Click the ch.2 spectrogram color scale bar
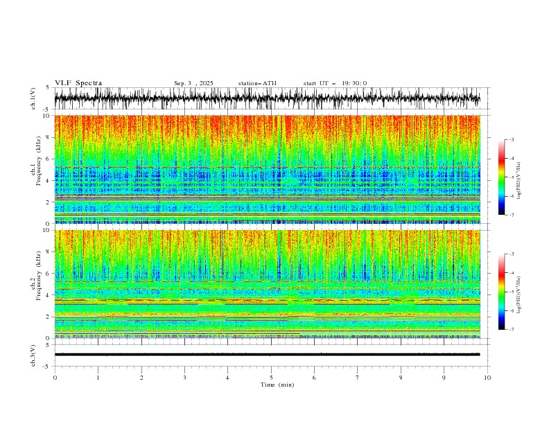The image size is (549, 424). (501, 292)
